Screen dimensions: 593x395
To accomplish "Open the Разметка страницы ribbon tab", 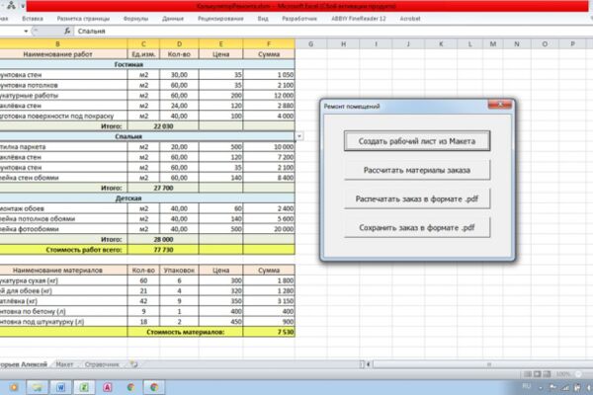I will 83,19.
